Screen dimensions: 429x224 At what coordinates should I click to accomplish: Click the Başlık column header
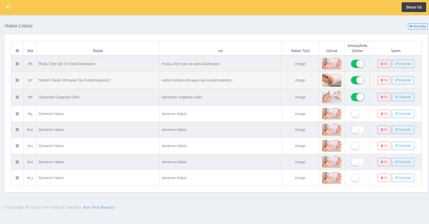(x=98, y=51)
